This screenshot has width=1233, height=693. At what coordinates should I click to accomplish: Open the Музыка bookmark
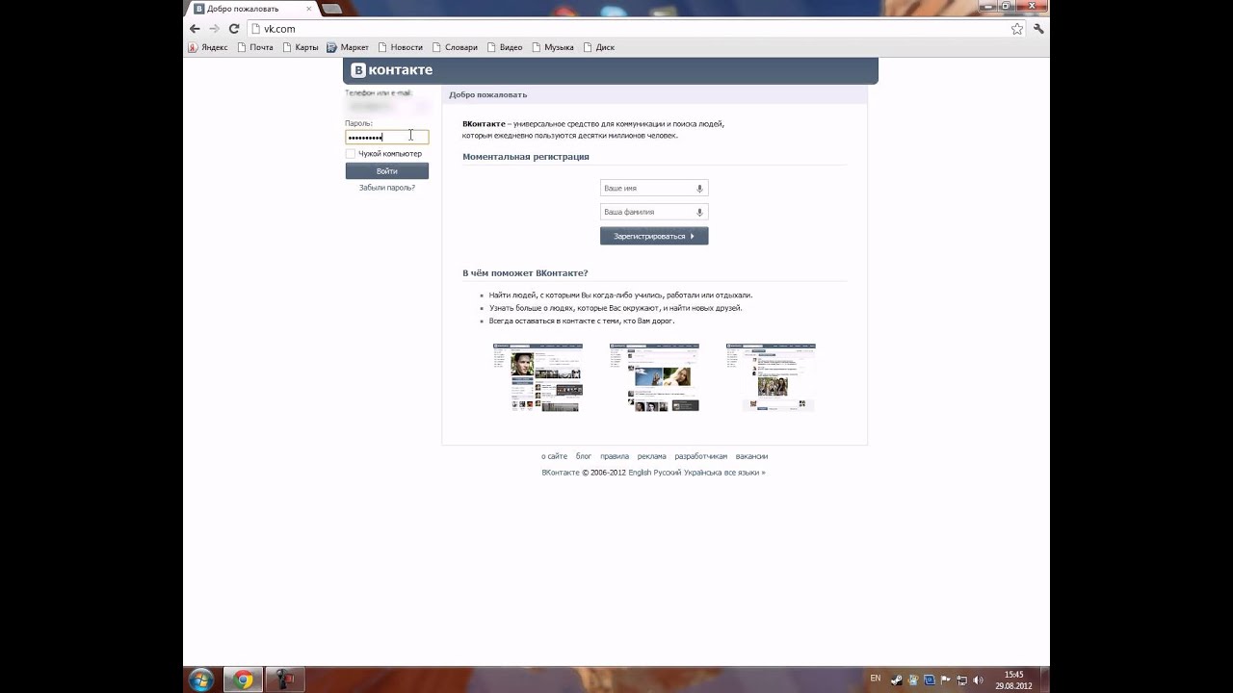coord(552,47)
